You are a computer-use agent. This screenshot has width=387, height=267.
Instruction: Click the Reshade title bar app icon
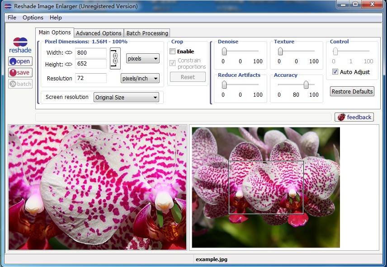[8, 6]
